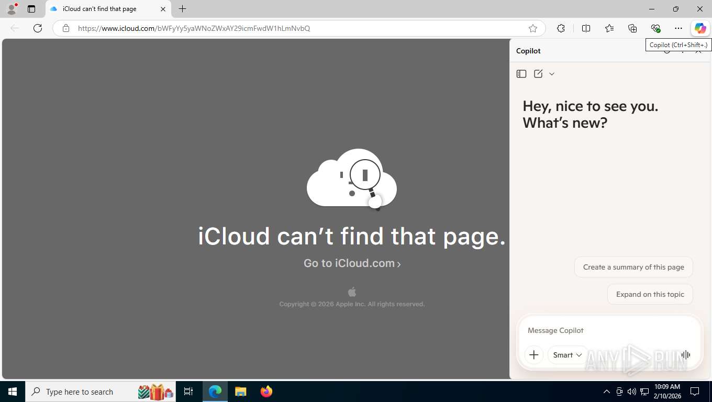
Task: Open the Windows Start menu
Action: pyautogui.click(x=13, y=392)
